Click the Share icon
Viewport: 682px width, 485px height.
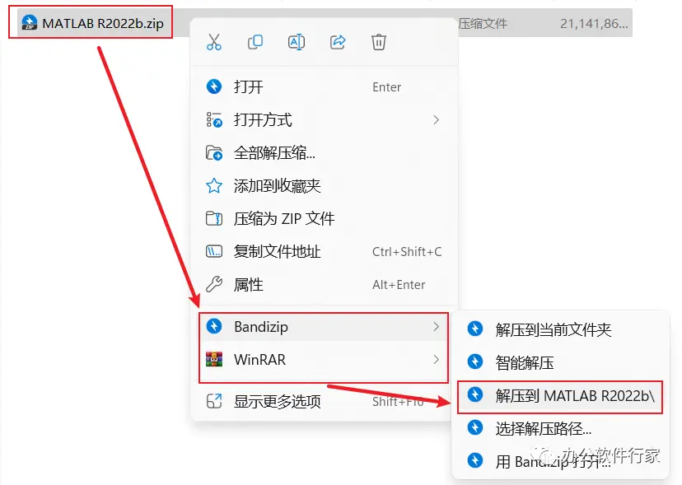pos(338,42)
